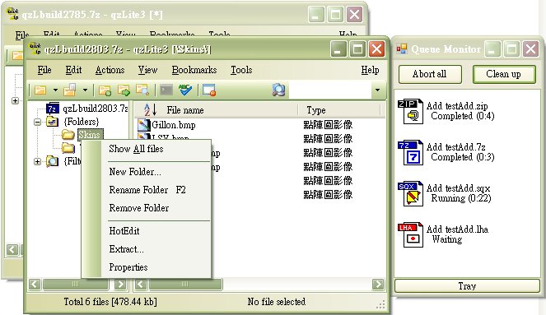Screen dimensions: 546x315
Task: Open the File menu in qzLbuild2803 window
Action: tap(44, 70)
